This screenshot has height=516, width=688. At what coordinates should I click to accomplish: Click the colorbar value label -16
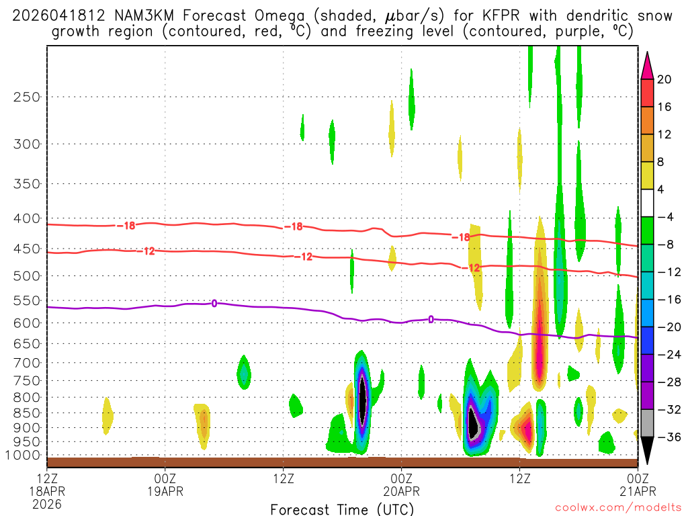669,299
